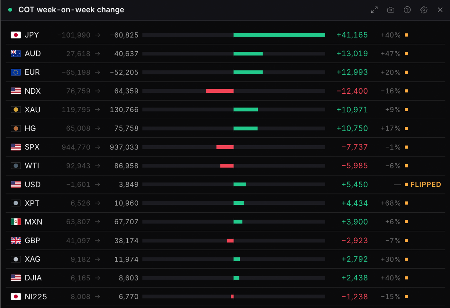This screenshot has width=450, height=308.
Task: Select the NI225 symbol label
Action: pos(36,296)
